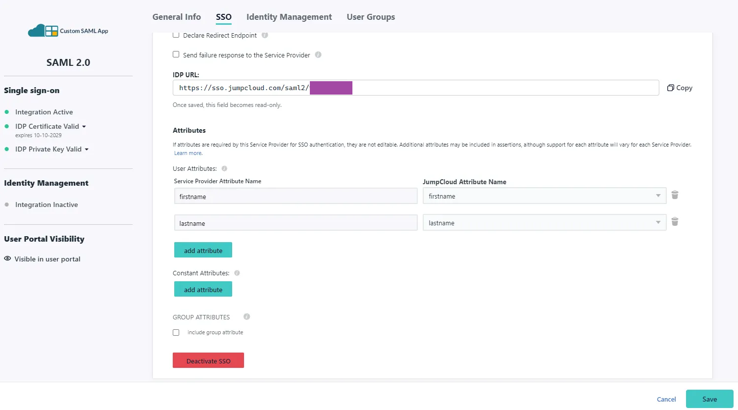Click the info icon next to Declare Redirect Endpoint
The height and width of the screenshot is (410, 738).
[x=265, y=35]
